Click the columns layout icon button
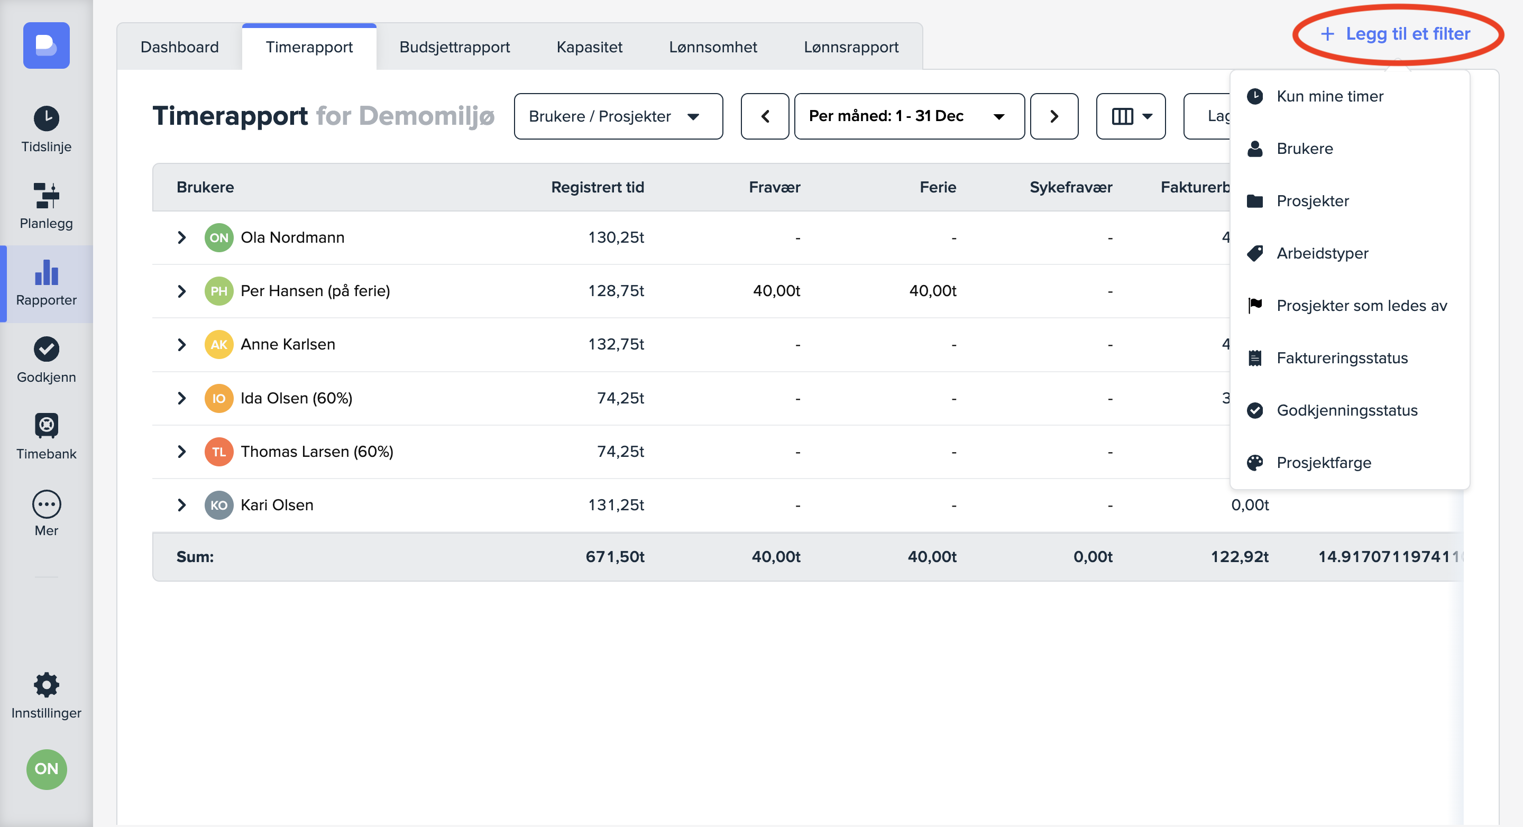 pyautogui.click(x=1130, y=116)
